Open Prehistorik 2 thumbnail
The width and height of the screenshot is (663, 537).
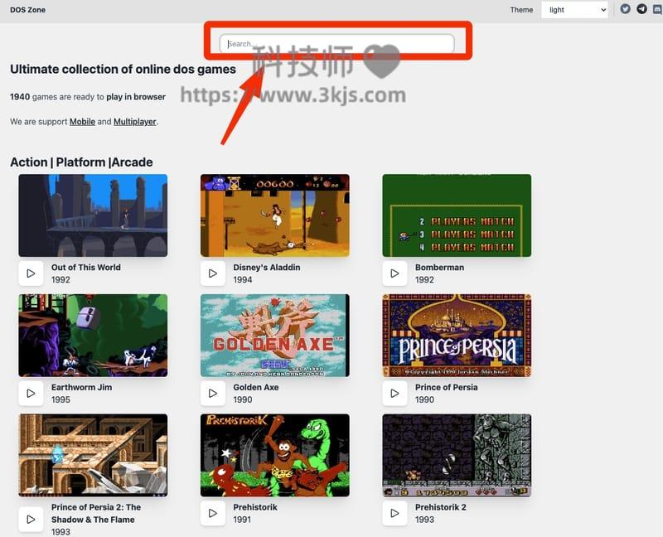point(457,455)
